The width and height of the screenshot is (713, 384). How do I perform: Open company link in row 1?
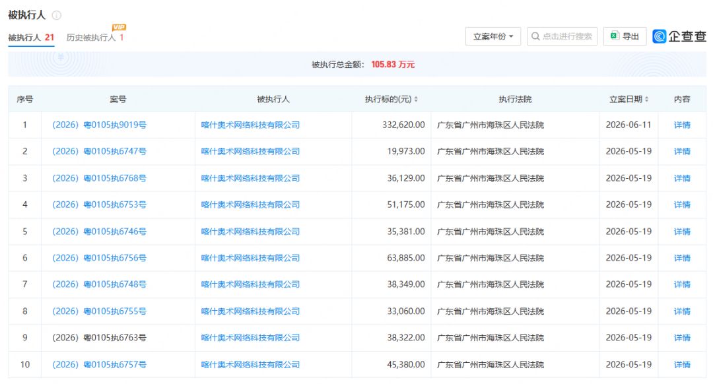tap(251, 125)
